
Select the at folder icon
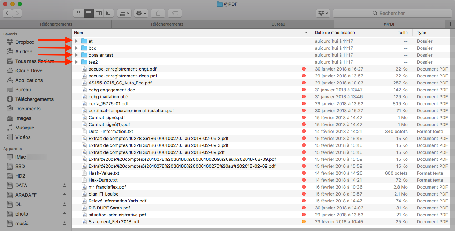pyautogui.click(x=84, y=41)
